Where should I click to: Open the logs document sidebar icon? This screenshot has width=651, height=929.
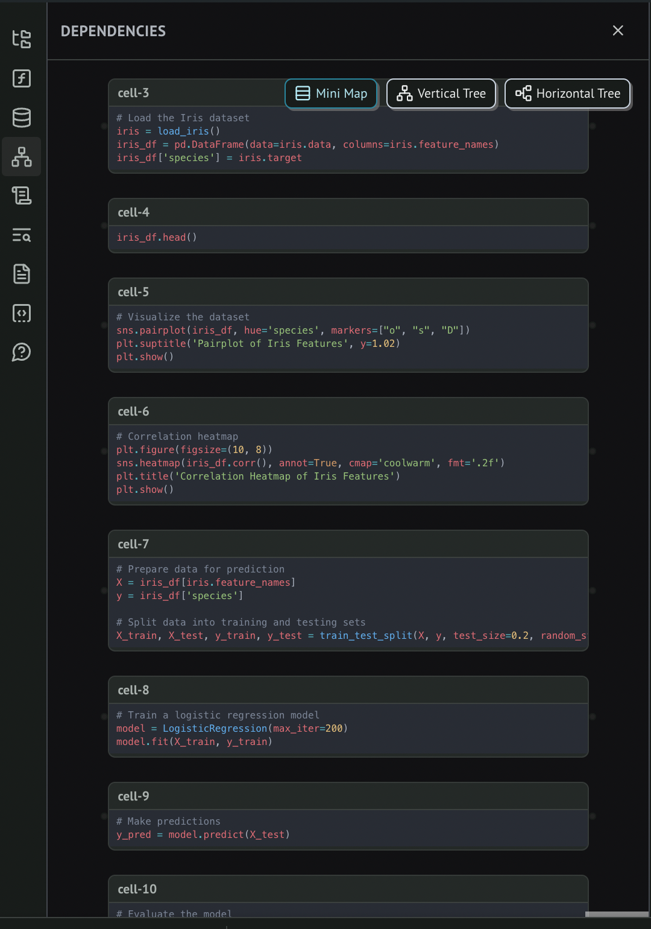coord(22,274)
